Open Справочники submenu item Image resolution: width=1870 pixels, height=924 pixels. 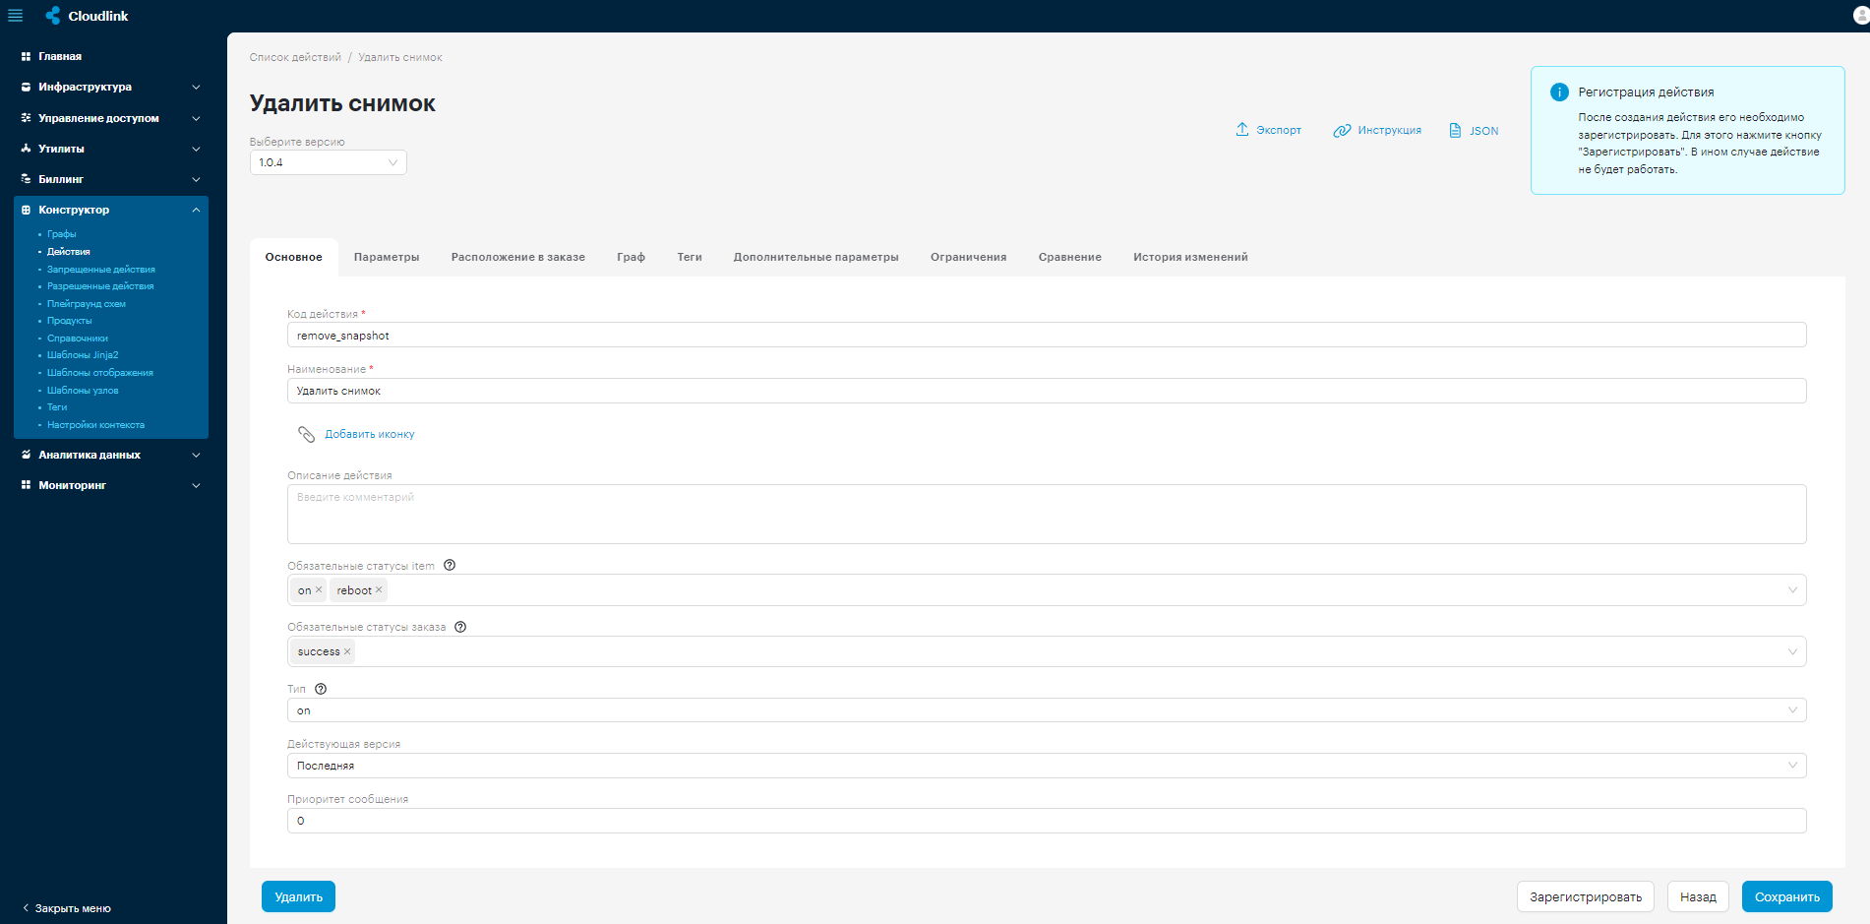click(x=78, y=338)
